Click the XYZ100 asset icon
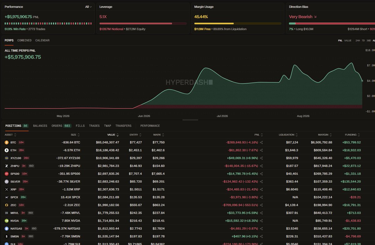Image resolution: width=375 pixels, height=245 pixels. coord(6,158)
